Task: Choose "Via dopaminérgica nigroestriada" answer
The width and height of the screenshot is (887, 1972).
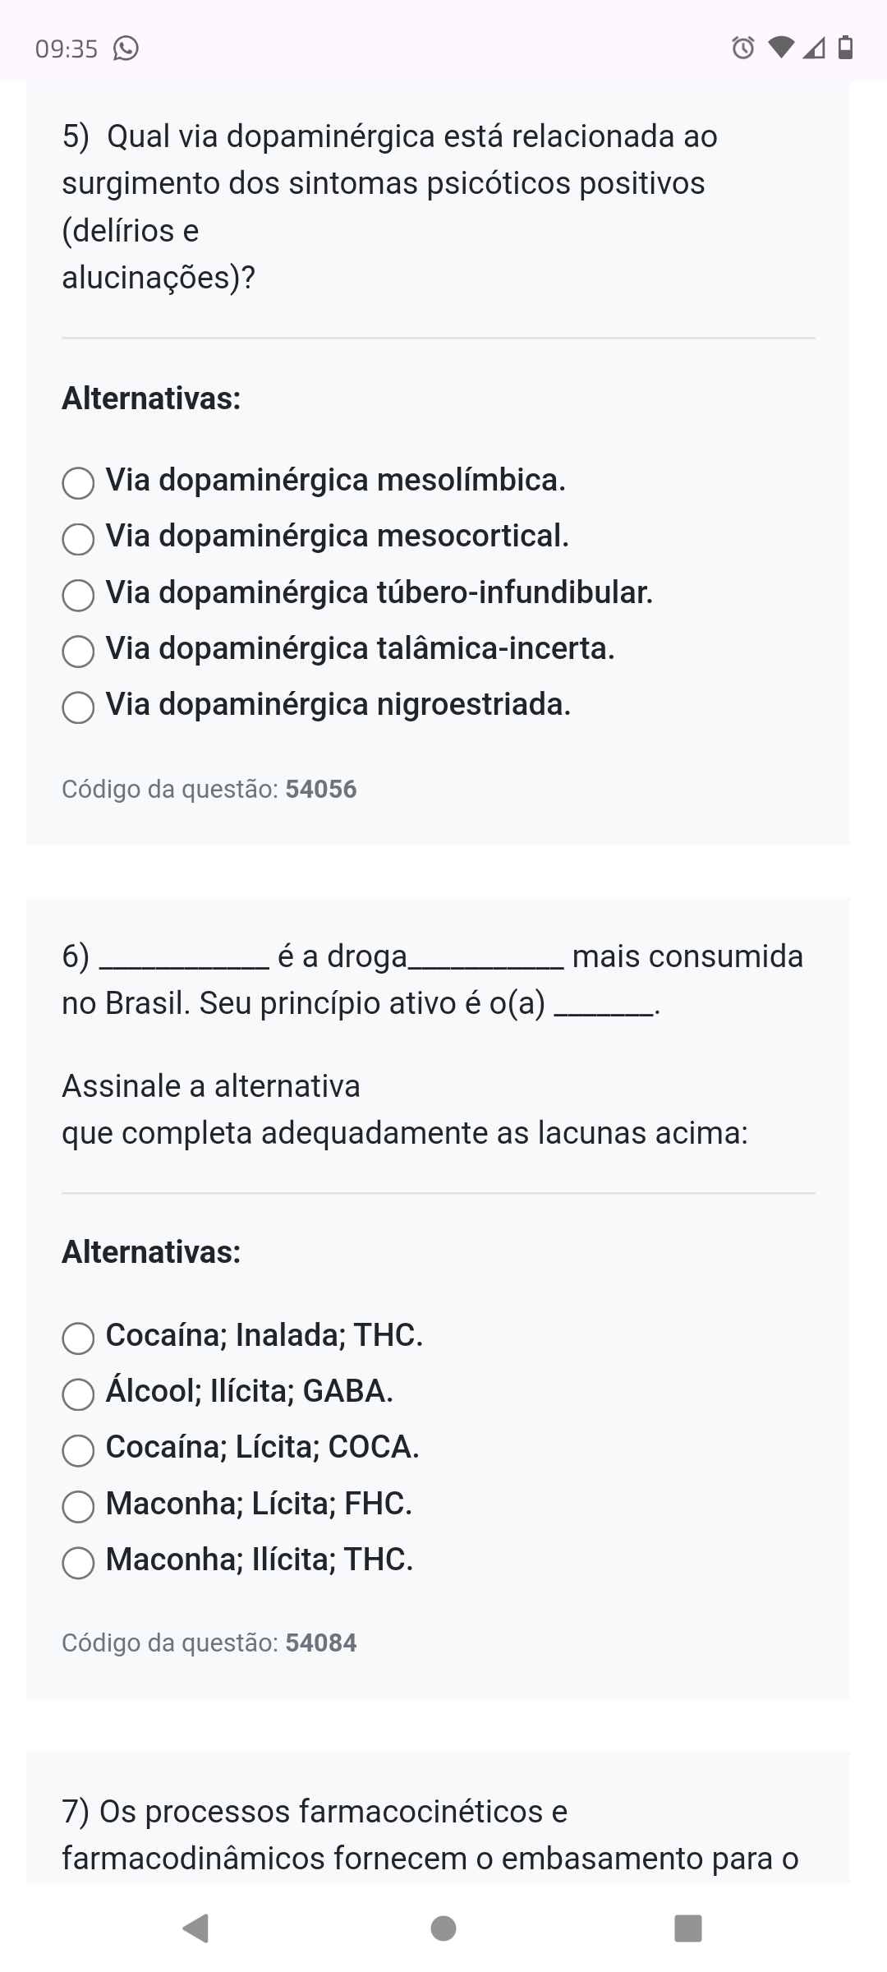Action: pyautogui.click(x=78, y=707)
